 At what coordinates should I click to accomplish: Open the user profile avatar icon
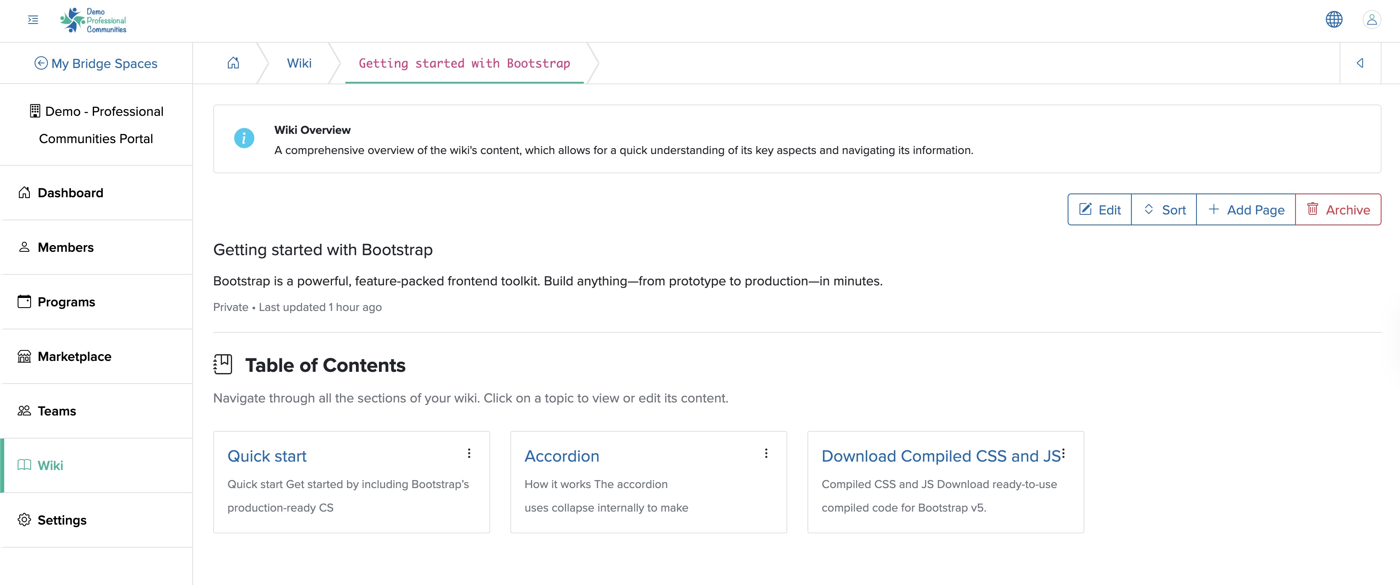[x=1372, y=20]
